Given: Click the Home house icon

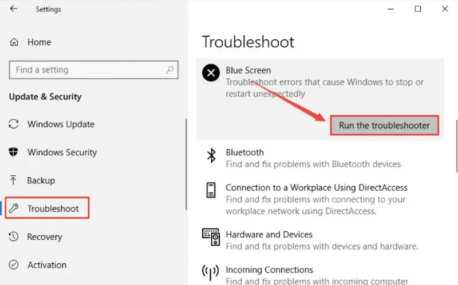Looking at the screenshot, I should pyautogui.click(x=14, y=42).
